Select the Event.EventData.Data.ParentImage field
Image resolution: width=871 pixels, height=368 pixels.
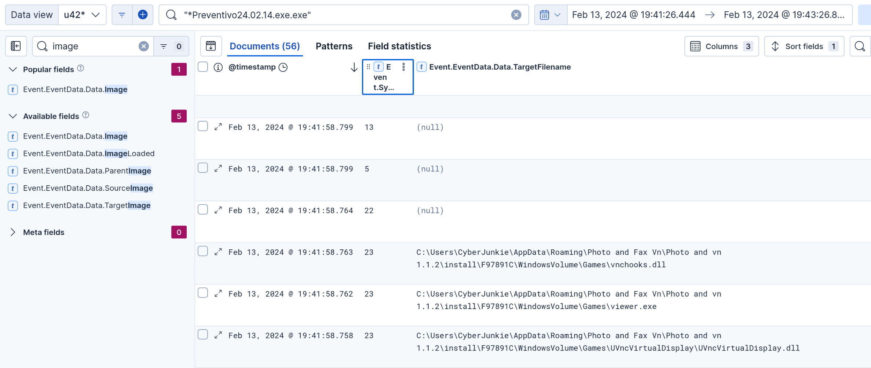87,171
